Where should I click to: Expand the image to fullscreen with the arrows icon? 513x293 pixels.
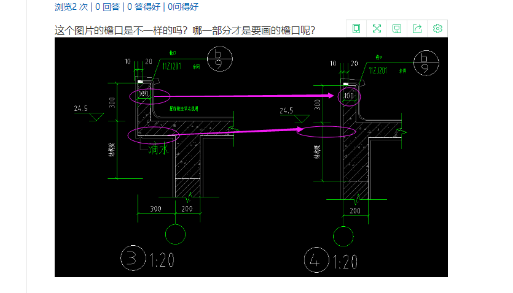click(377, 29)
